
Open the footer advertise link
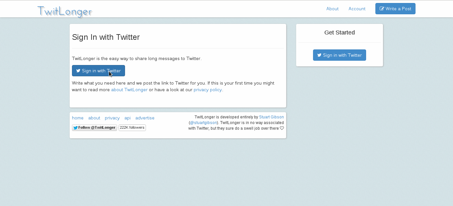[x=145, y=118]
